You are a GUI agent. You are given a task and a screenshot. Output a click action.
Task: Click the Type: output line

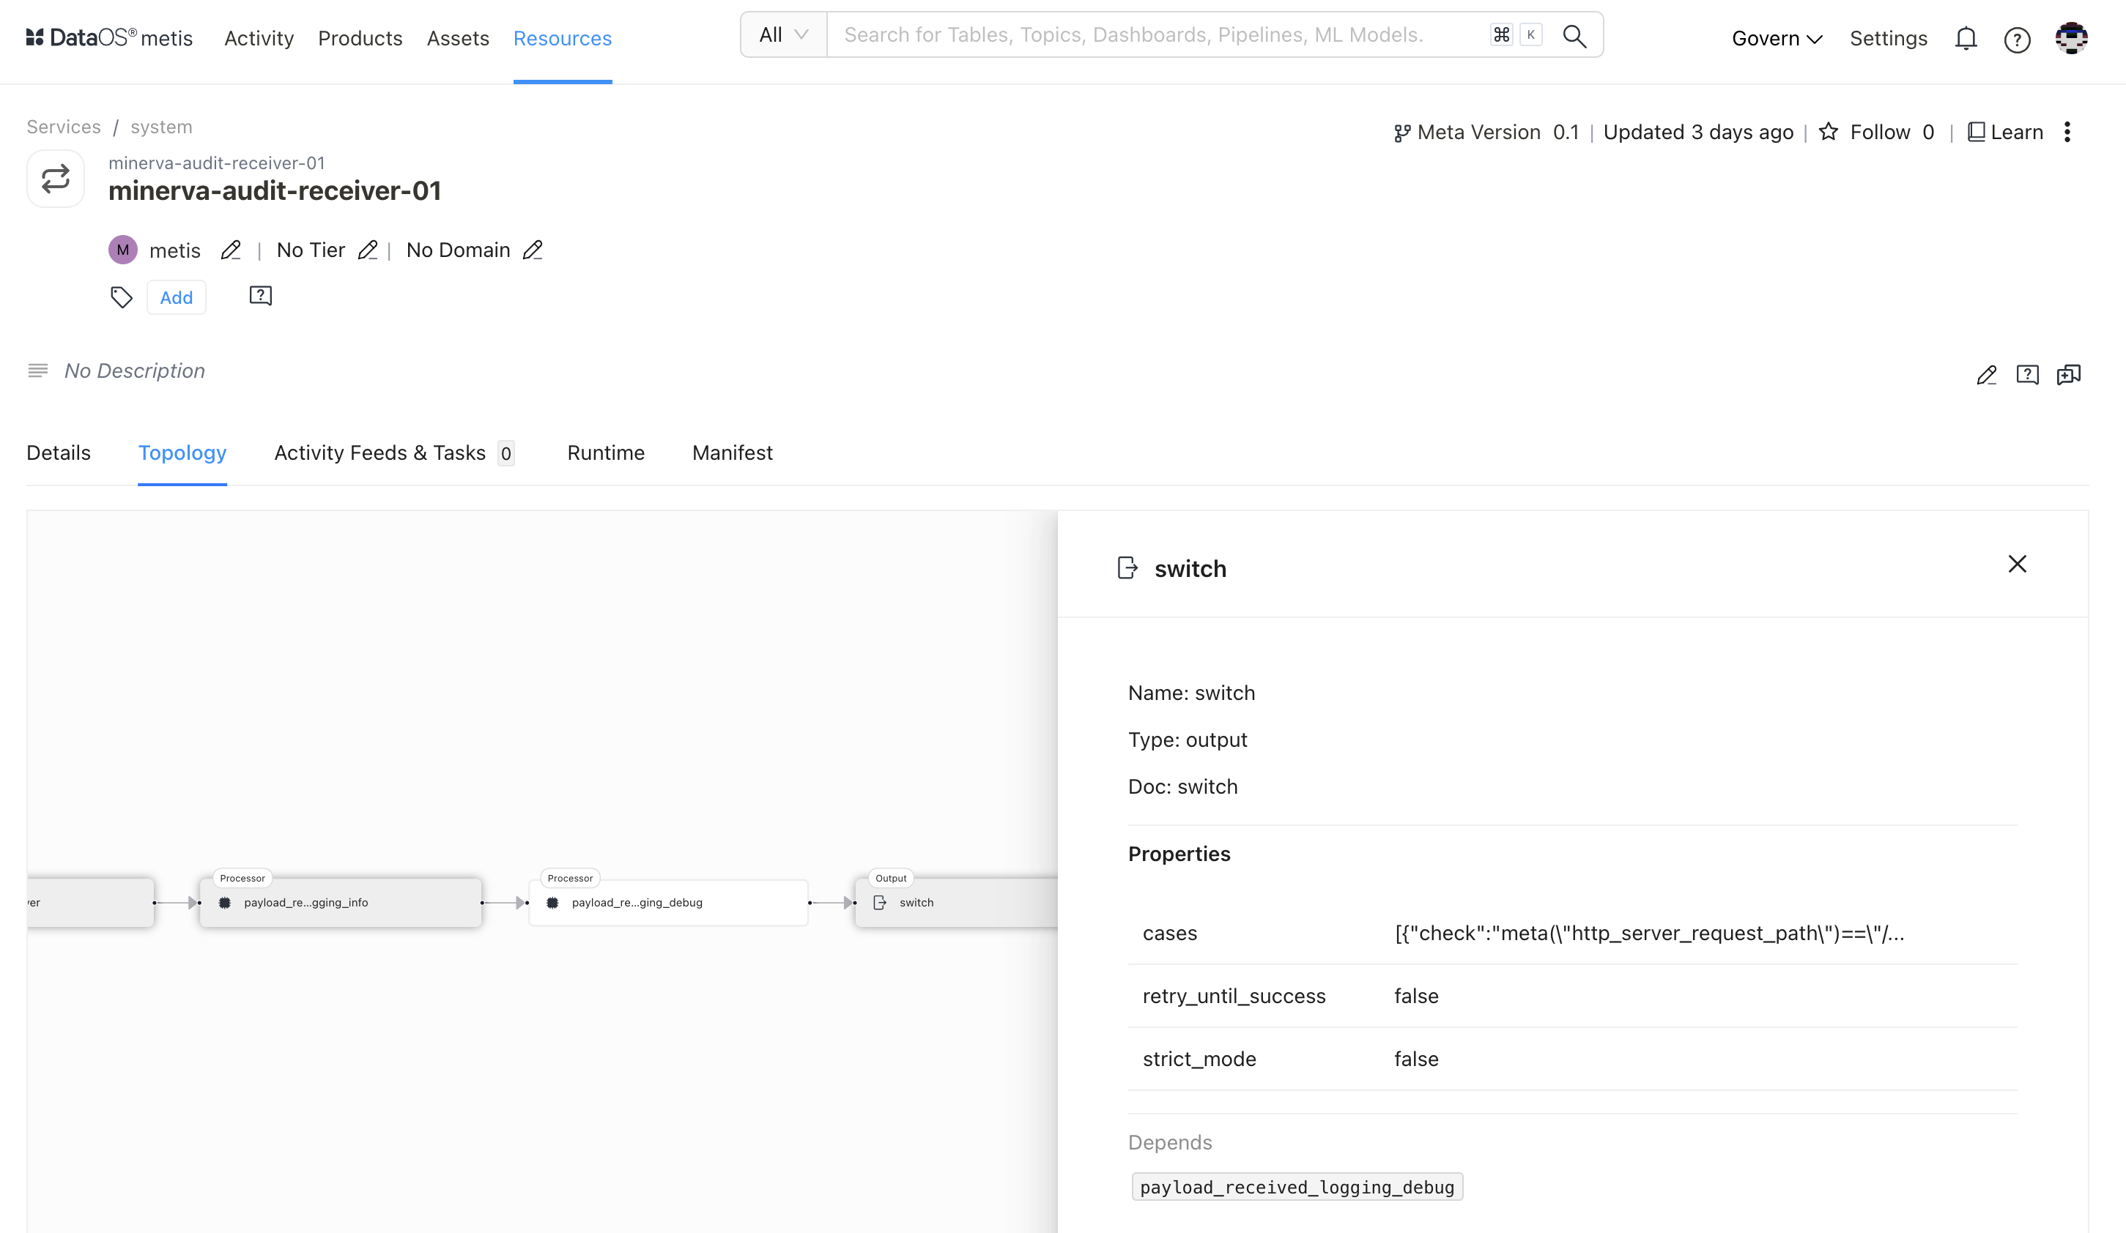pyautogui.click(x=1187, y=740)
